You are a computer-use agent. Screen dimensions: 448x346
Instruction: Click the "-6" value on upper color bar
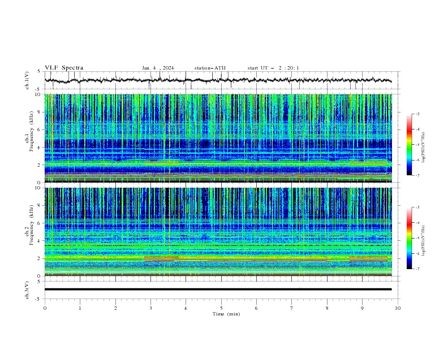(417, 160)
